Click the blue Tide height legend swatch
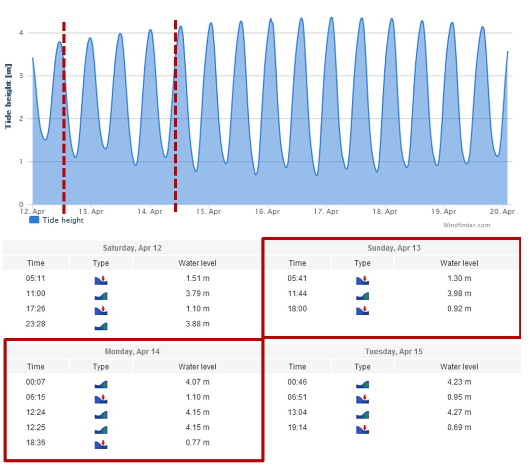The image size is (532, 472). pos(34,220)
